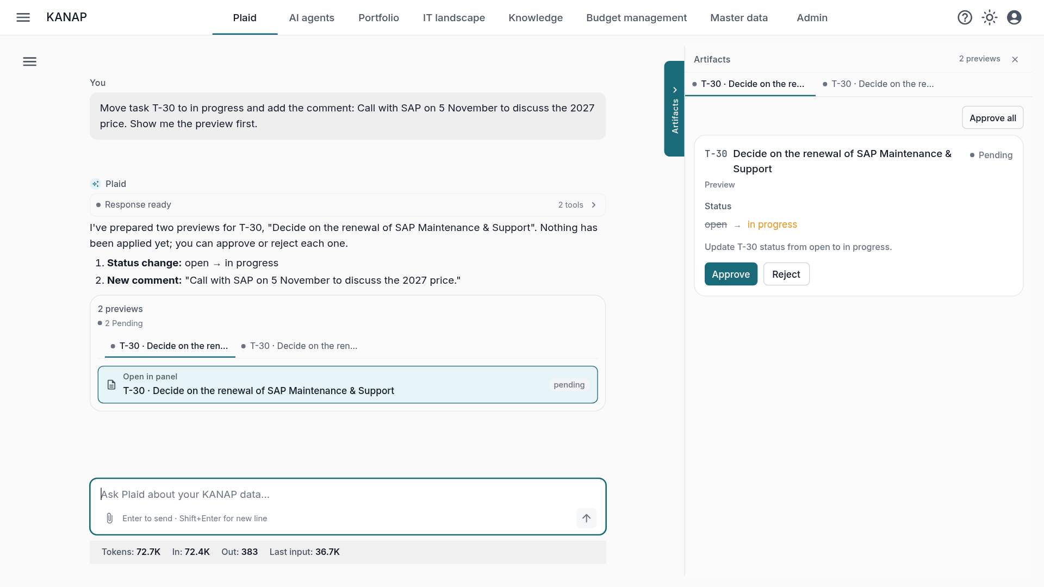Open T-30 preview card in panel
Viewport: 1044px width, 587px height.
347,385
